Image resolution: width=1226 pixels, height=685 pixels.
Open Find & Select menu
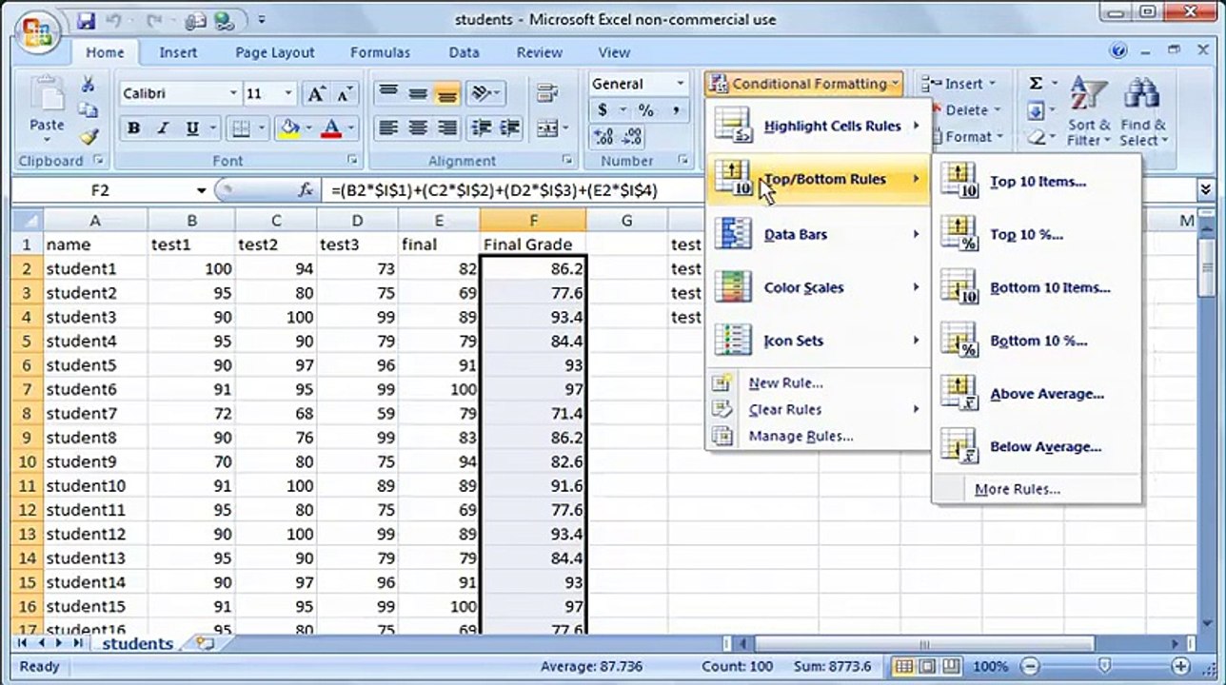pos(1142,112)
